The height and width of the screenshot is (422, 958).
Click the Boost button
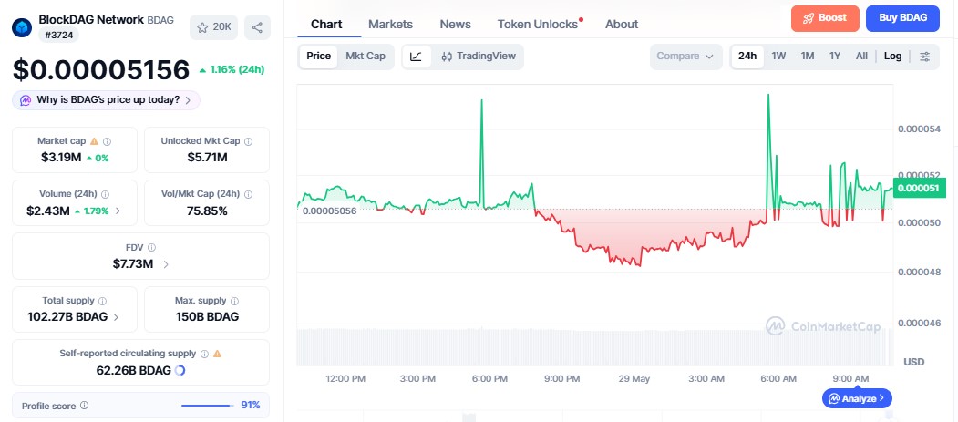coord(825,18)
